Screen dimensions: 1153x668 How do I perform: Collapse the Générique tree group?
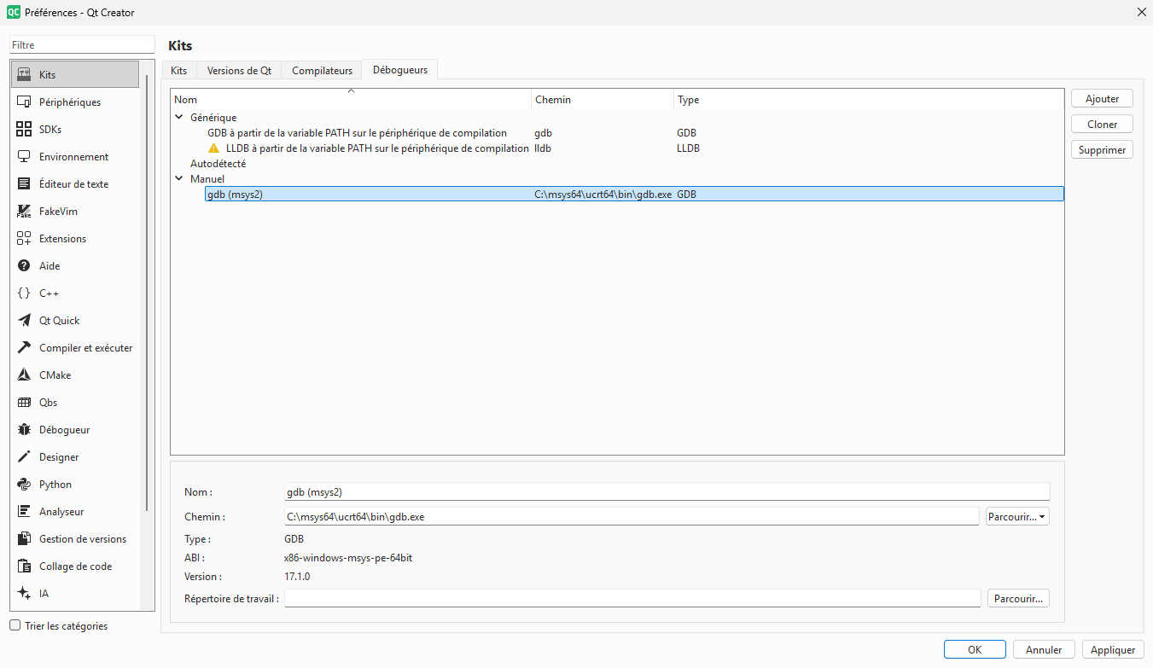tap(179, 118)
